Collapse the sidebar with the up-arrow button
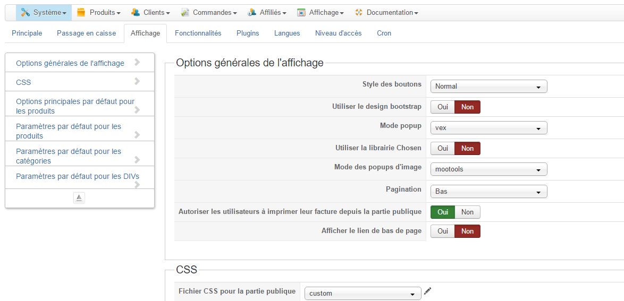 [79, 198]
